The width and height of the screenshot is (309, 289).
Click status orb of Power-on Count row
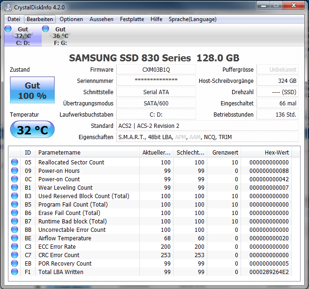pyautogui.click(x=15, y=179)
